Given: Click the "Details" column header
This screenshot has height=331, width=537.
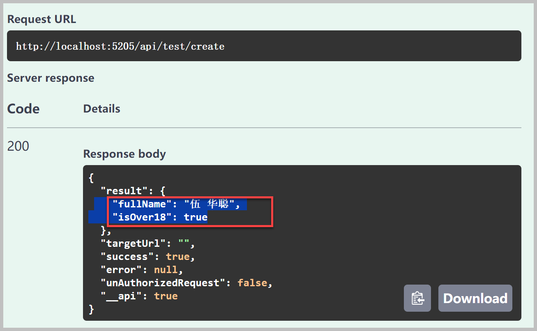Looking at the screenshot, I should (101, 109).
